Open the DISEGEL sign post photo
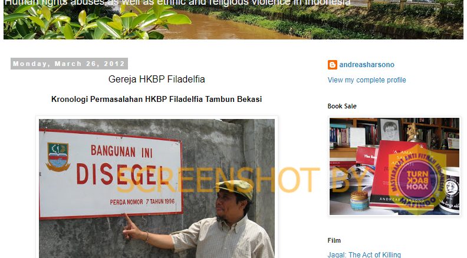Screen dimensions: 467x258 [157, 188]
